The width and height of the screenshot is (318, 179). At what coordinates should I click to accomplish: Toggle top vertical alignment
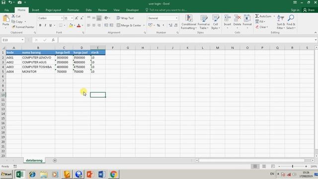coord(88,18)
